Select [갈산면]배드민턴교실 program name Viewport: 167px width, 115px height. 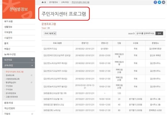(x=57, y=55)
